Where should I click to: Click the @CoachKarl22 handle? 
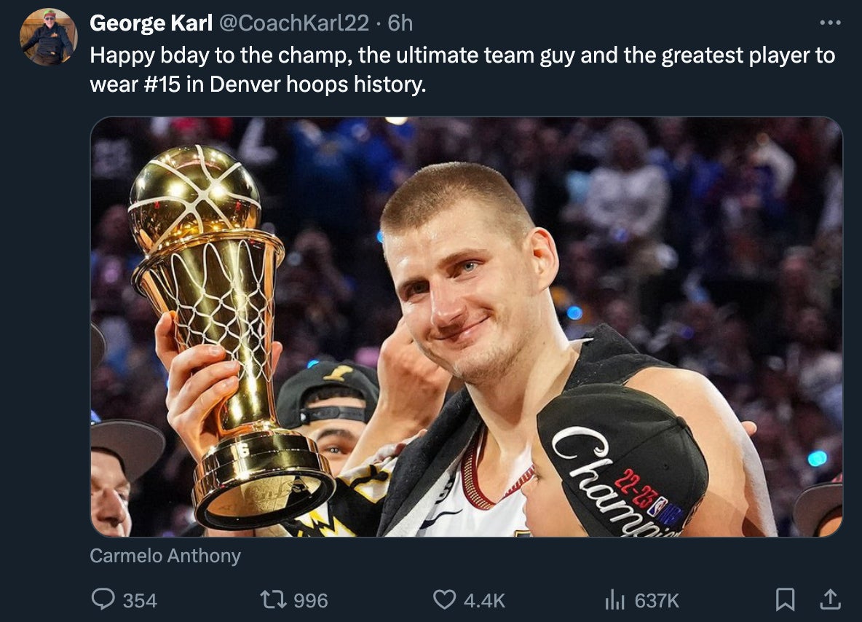(x=294, y=23)
